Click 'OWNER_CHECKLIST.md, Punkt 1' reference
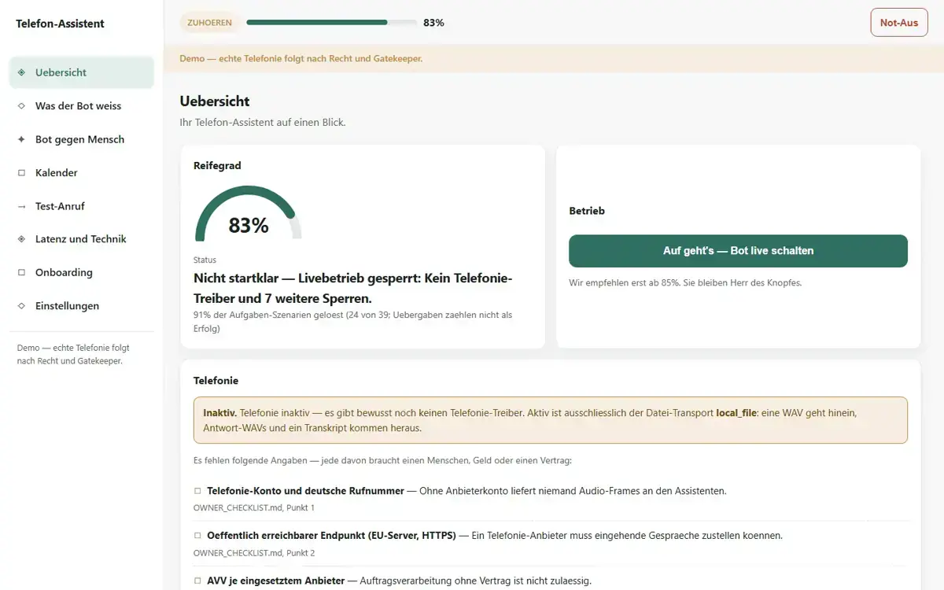The width and height of the screenshot is (944, 590). pyautogui.click(x=254, y=508)
